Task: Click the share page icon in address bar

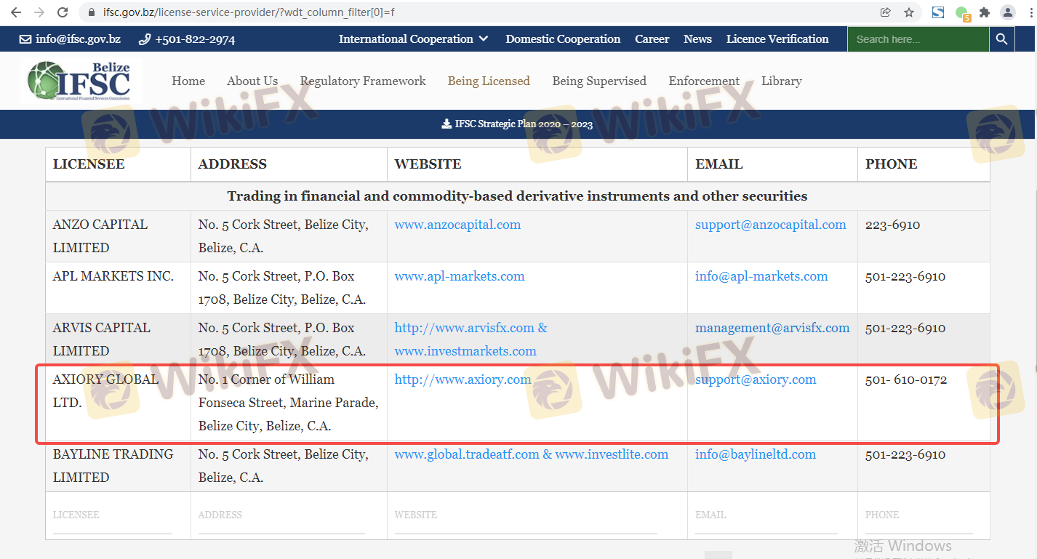Action: tap(885, 12)
